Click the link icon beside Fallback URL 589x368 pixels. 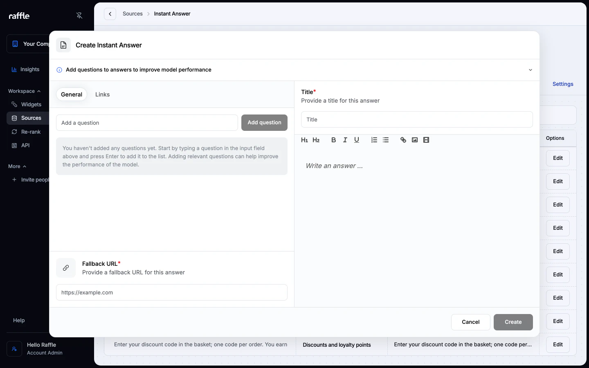click(x=66, y=268)
